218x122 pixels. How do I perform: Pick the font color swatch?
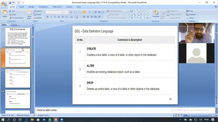click(x=77, y=17)
